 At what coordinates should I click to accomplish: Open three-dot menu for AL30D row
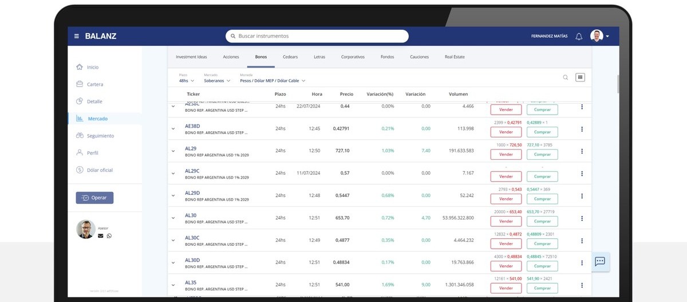[x=582, y=263]
